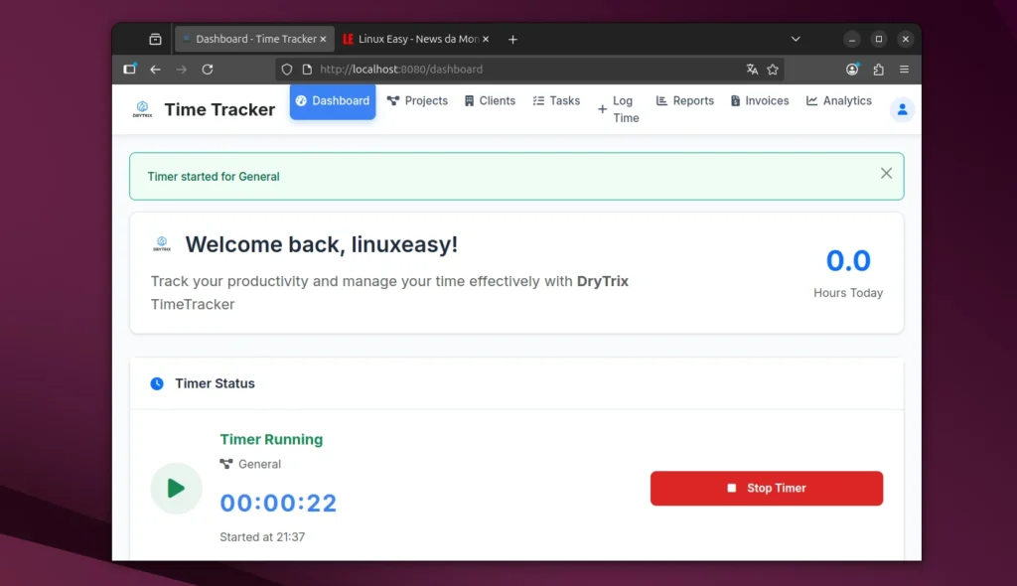Screen dimensions: 1017x586
Task: Select the Invoices document icon
Action: tap(737, 100)
